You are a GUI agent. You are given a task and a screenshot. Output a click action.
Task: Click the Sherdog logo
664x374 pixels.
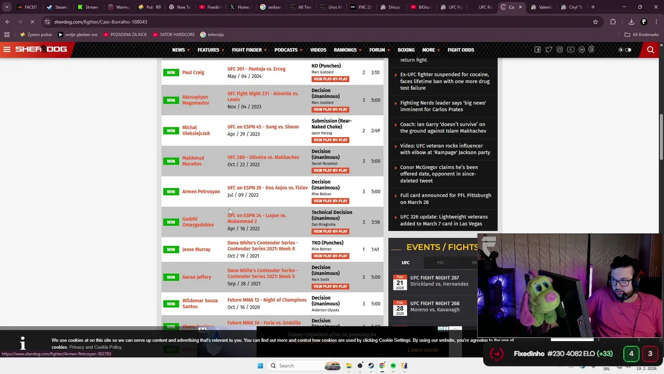tap(41, 49)
